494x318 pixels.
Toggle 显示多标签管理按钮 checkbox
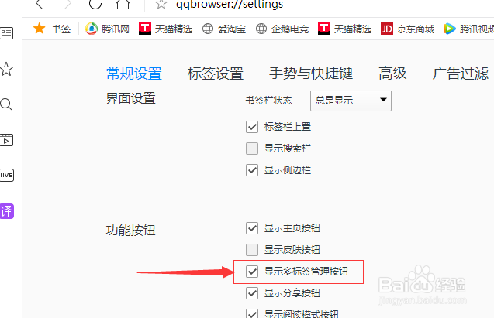[x=252, y=271]
